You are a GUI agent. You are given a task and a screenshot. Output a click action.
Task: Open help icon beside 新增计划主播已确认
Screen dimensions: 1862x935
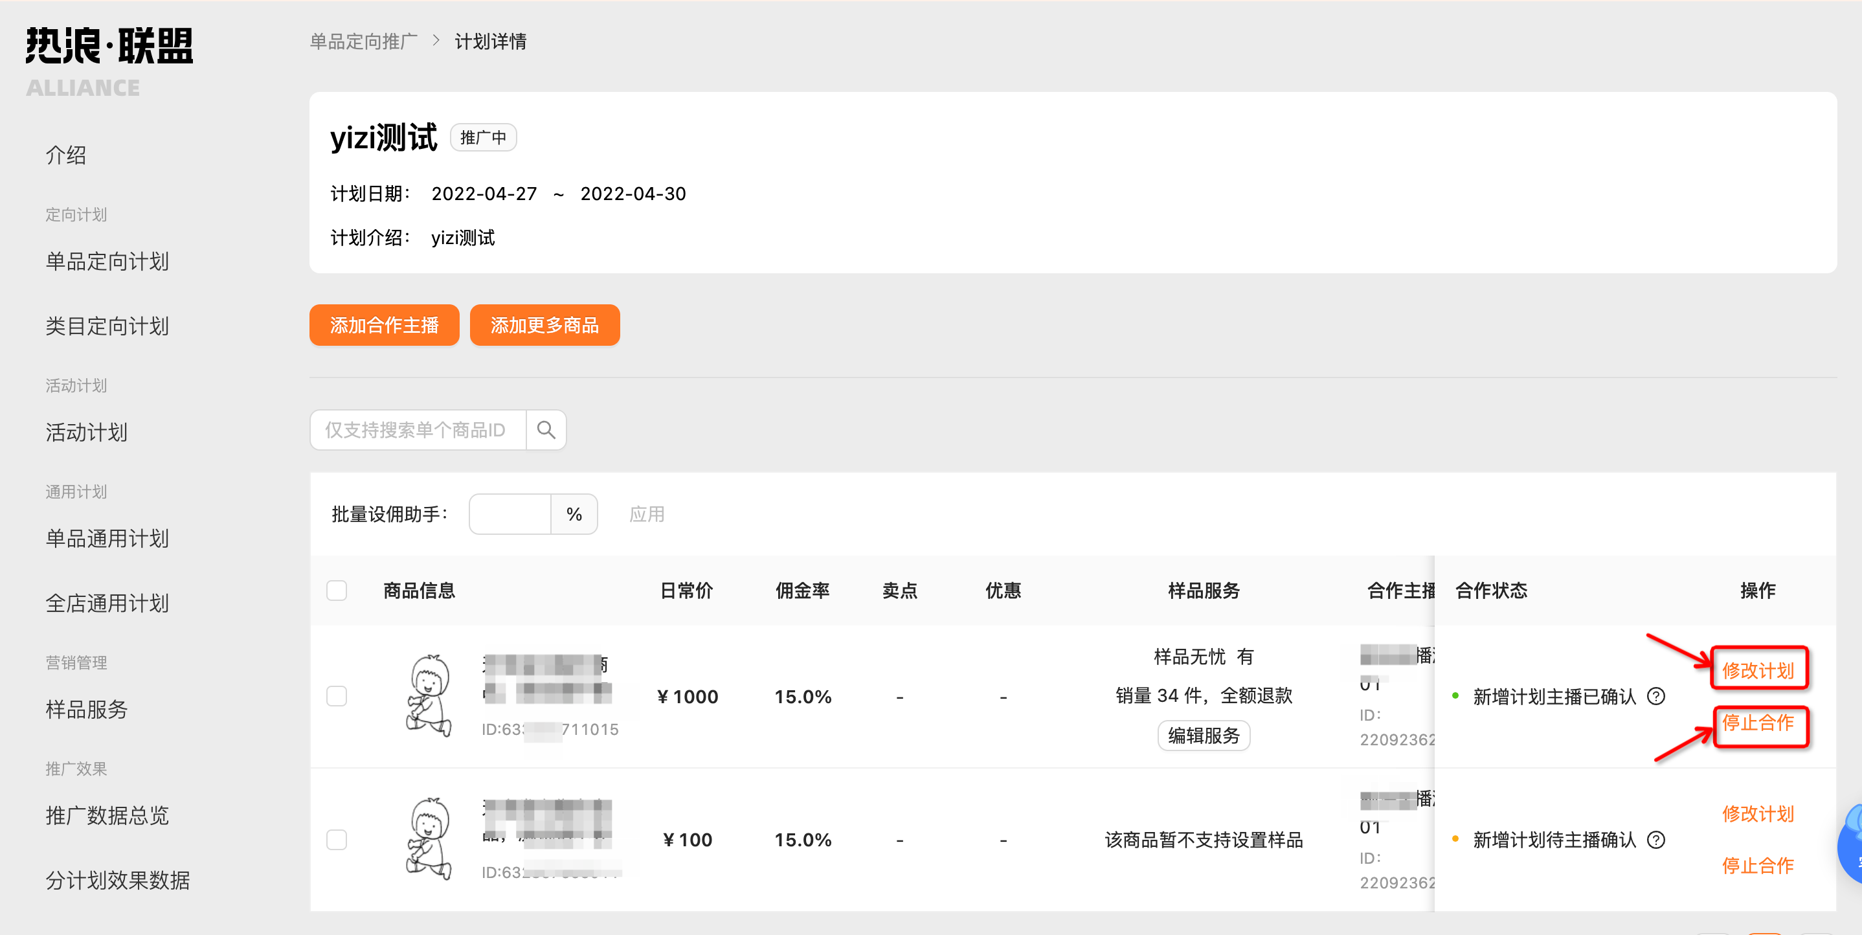[1656, 696]
